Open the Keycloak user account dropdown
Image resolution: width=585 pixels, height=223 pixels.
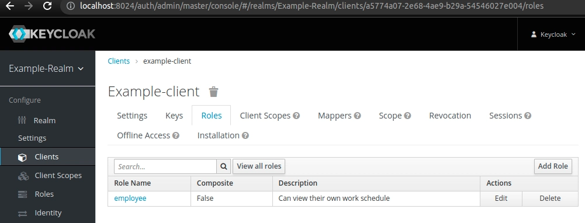[553, 34]
